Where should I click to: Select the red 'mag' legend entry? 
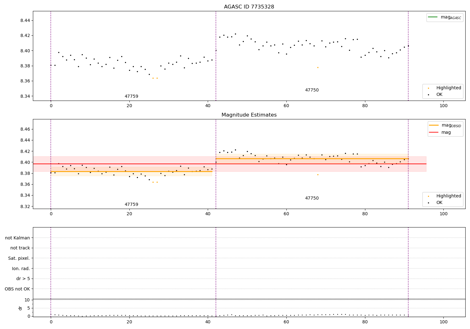click(440, 132)
